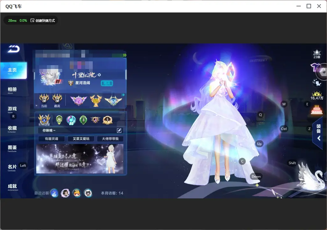Click the signature field 你瞅啥~
The width and height of the screenshot is (327, 230).
pyautogui.click(x=81, y=130)
